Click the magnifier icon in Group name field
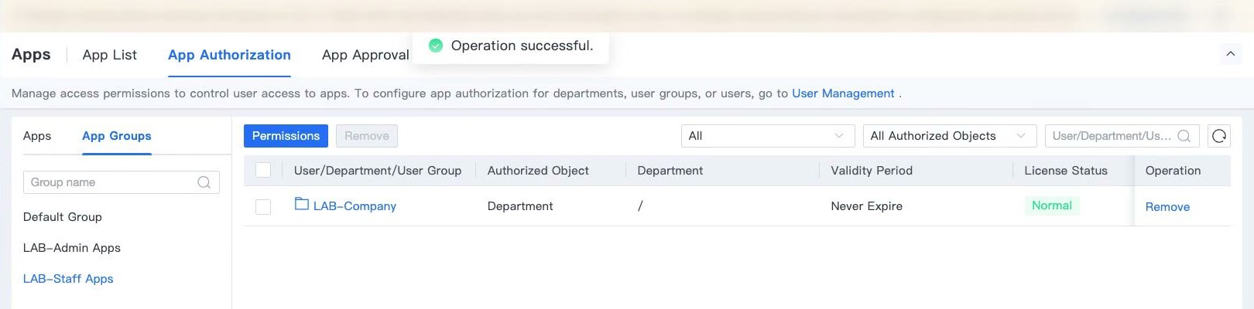 (204, 182)
